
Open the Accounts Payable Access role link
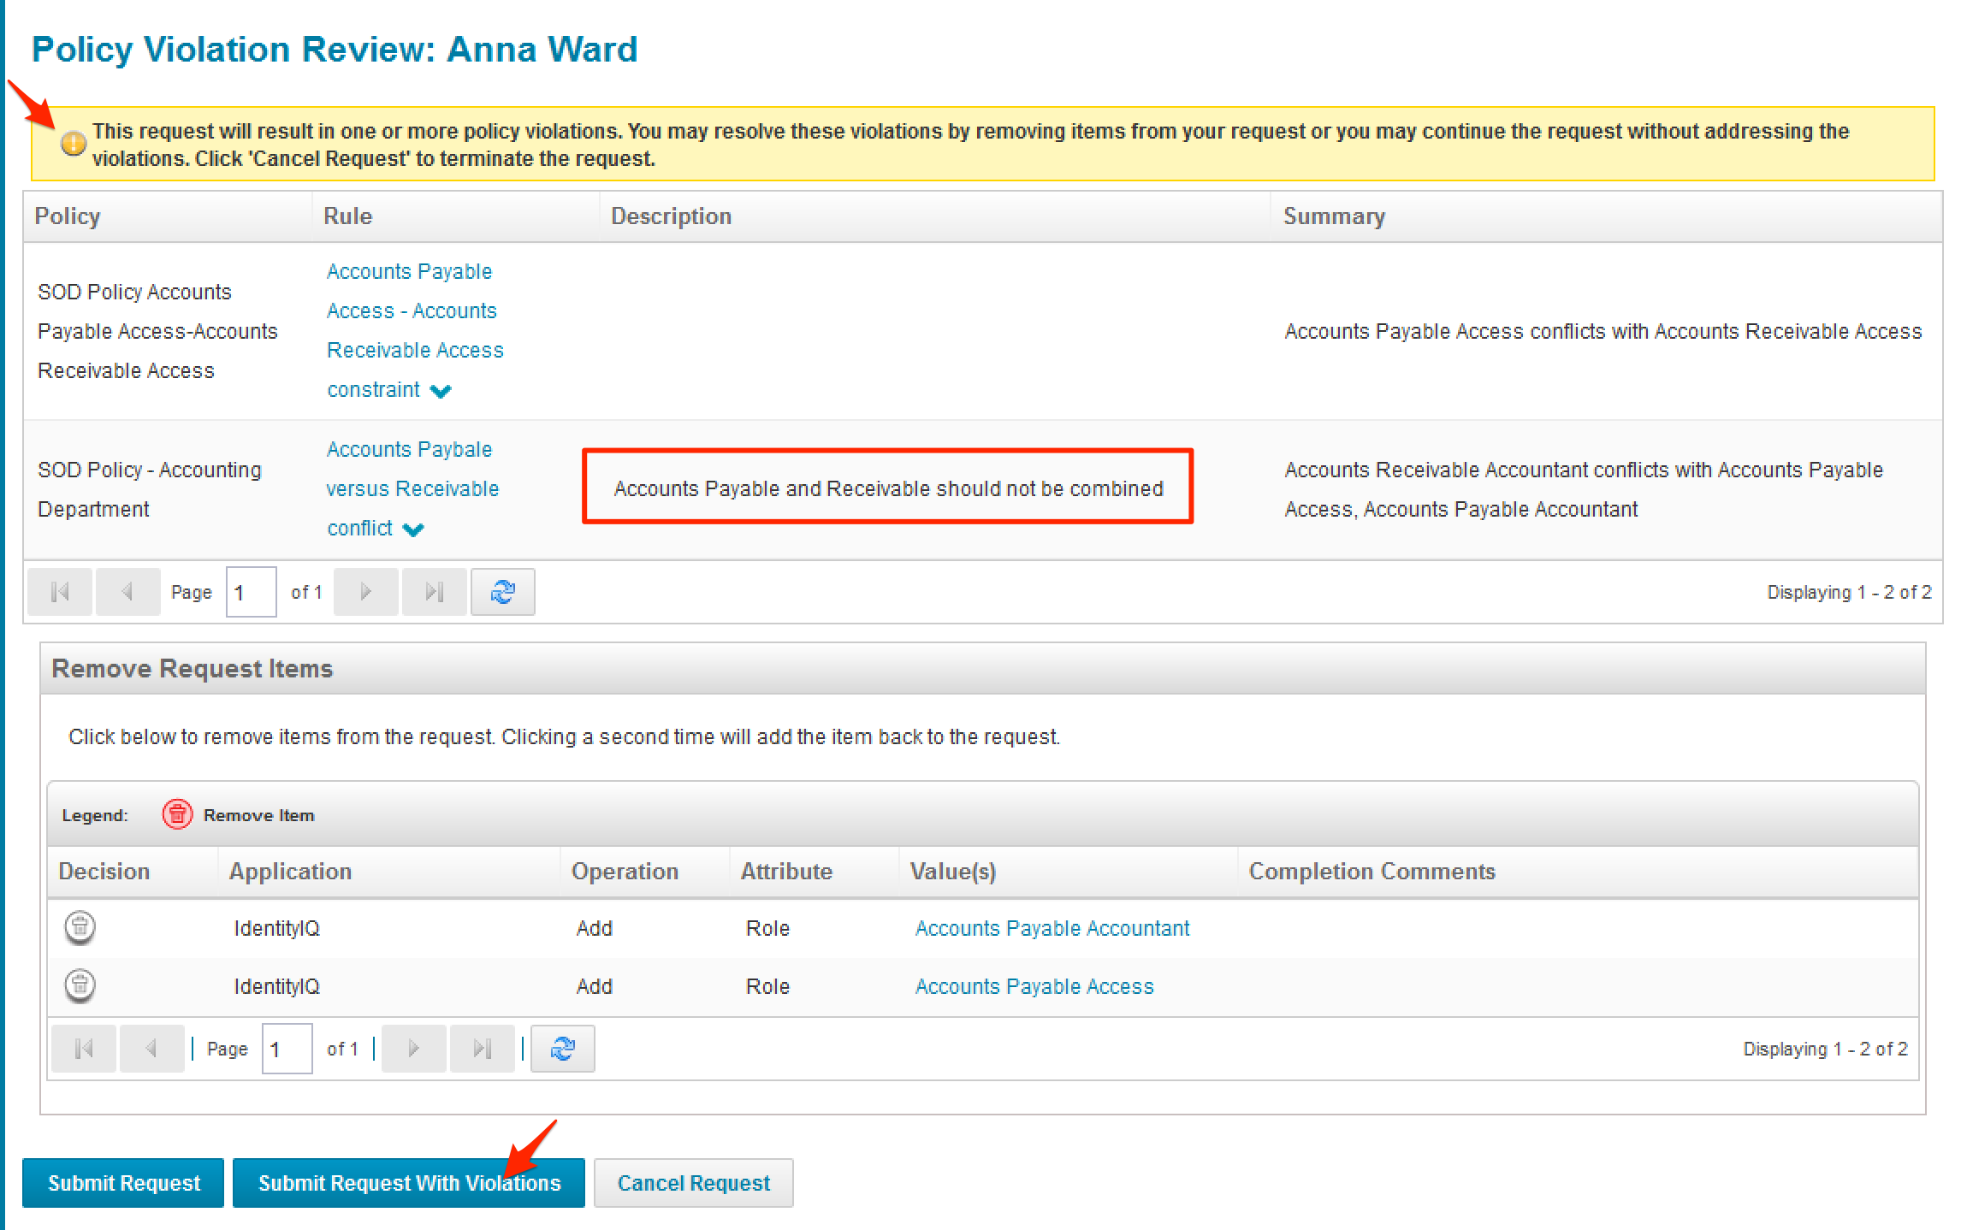1034,986
